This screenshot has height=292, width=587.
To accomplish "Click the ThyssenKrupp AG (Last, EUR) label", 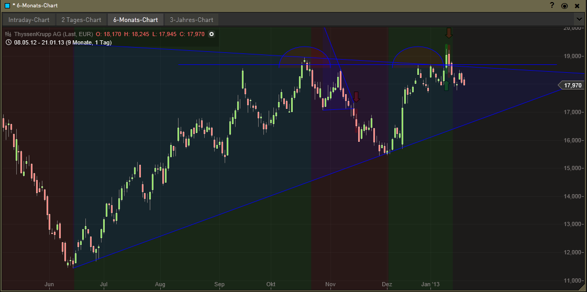I will [x=53, y=34].
